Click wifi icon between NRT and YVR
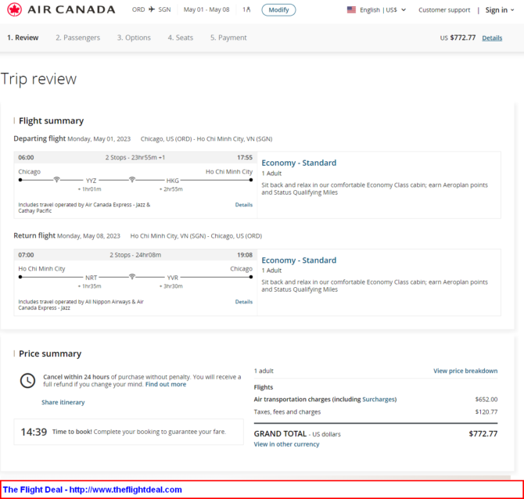Viewport: 524px width, 499px height. tap(132, 277)
